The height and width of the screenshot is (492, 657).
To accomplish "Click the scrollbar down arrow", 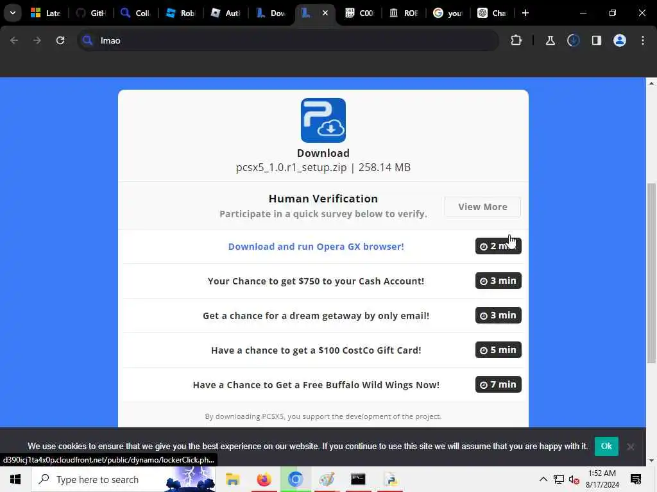I will pos(651,461).
